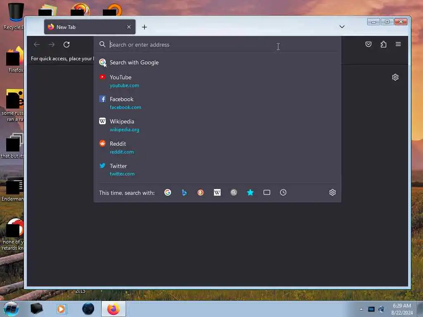The image size is (423, 317).
Task: Select the New Tab tab
Action: (x=90, y=27)
